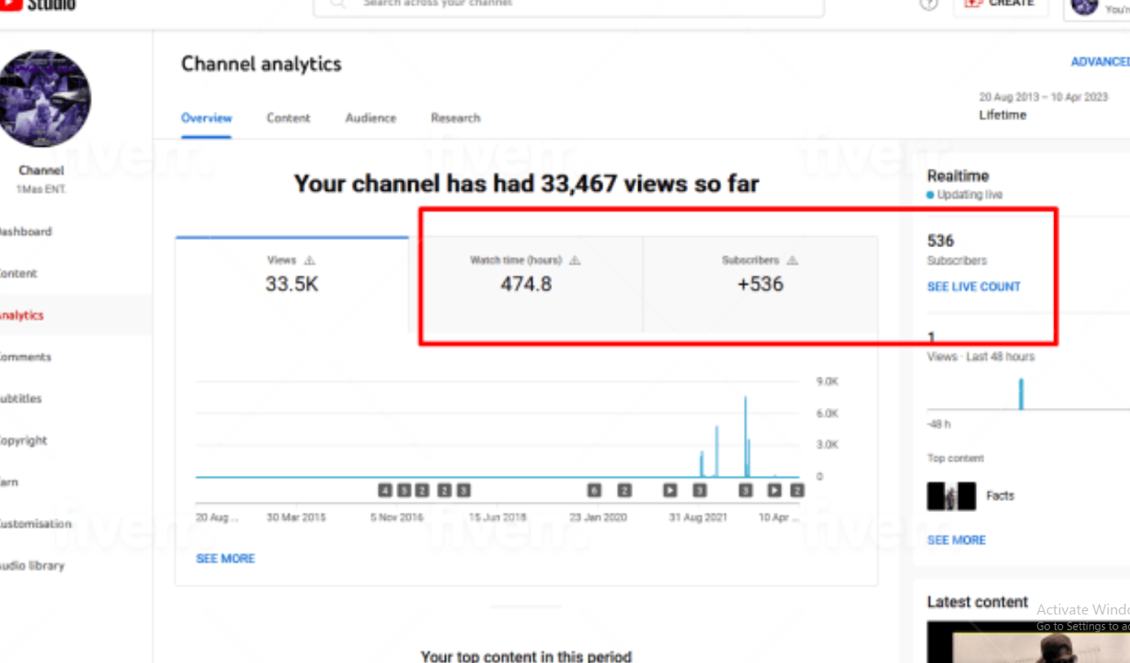Click the account avatar in top bar
1130x663 pixels.
click(x=1084, y=5)
